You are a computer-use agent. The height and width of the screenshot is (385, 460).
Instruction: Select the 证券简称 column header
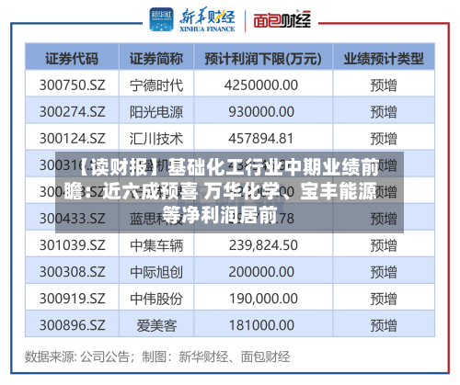coord(156,58)
